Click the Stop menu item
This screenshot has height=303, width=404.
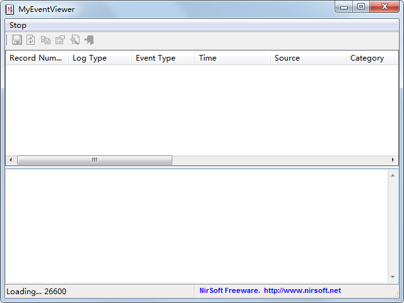coord(18,25)
